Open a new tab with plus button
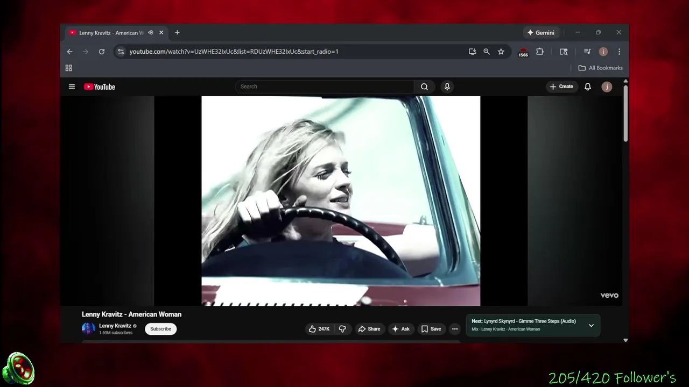Image resolution: width=689 pixels, height=387 pixels. [177, 33]
